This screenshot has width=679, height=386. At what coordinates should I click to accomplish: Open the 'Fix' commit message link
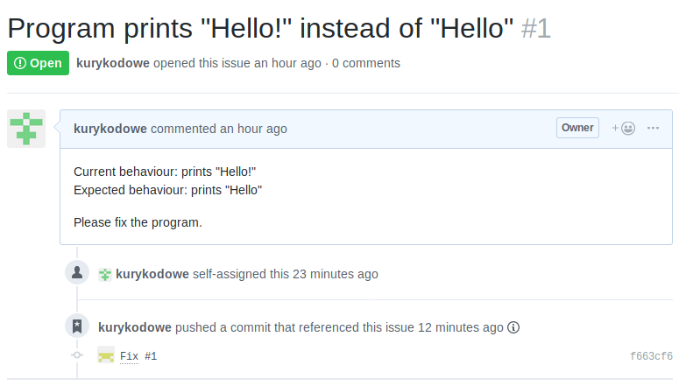pos(129,356)
